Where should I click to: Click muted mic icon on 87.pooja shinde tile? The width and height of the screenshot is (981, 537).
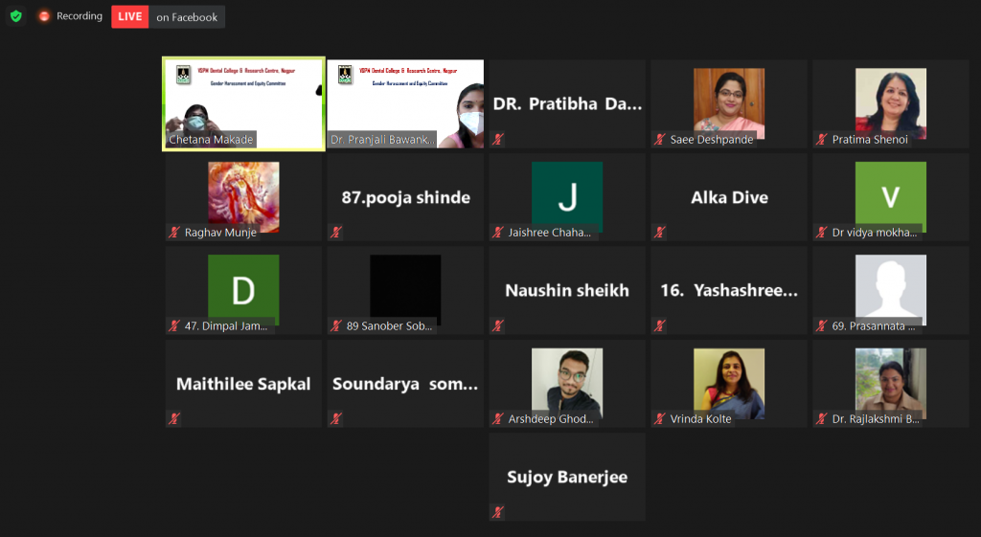(336, 233)
